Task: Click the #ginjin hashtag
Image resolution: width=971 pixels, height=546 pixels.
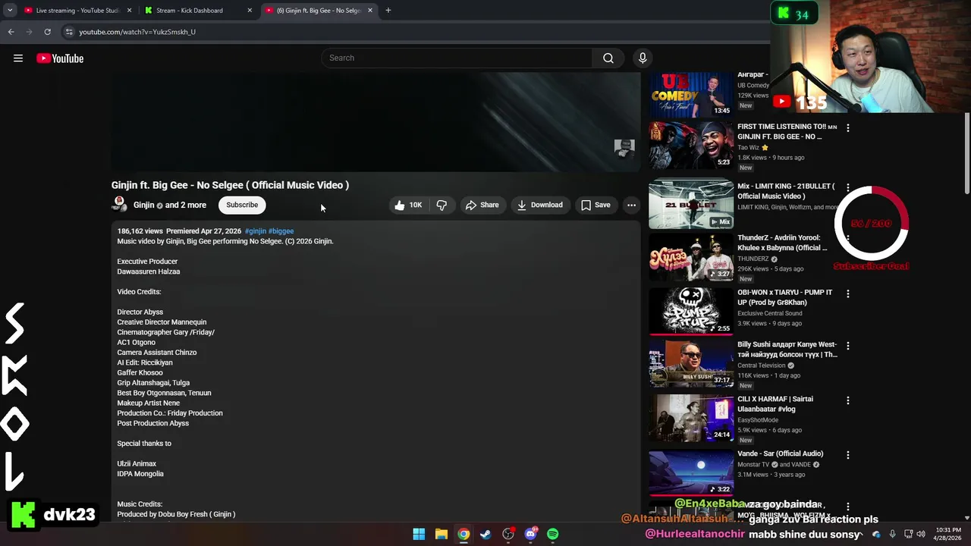Action: click(x=255, y=231)
